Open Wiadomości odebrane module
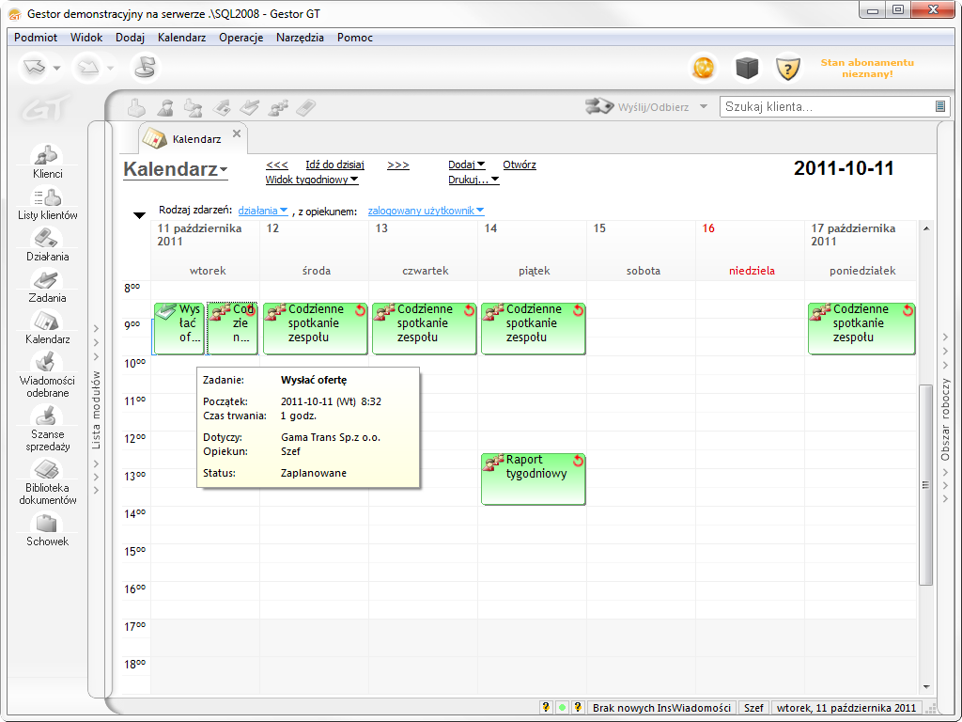The image size is (962, 722). pyautogui.click(x=47, y=372)
